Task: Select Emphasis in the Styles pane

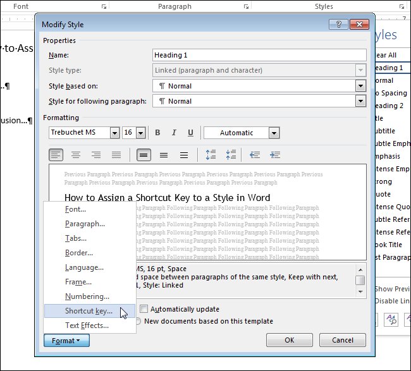Action: click(x=393, y=156)
